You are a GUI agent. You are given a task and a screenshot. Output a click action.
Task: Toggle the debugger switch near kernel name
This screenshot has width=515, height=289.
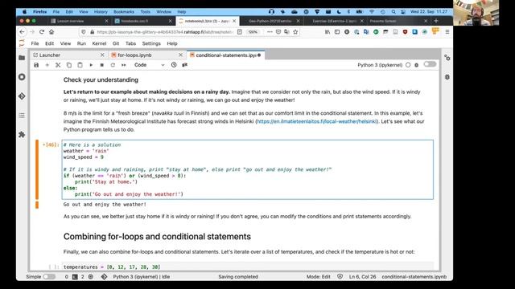[430, 64]
